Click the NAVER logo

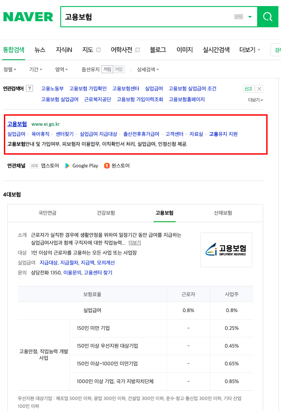coord(28,17)
